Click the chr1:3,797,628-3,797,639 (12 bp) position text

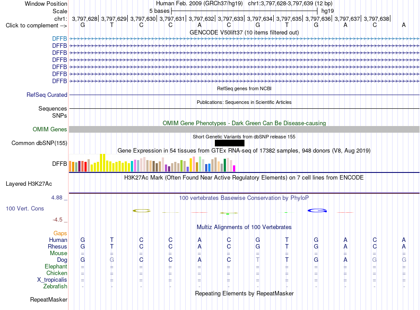290,4
